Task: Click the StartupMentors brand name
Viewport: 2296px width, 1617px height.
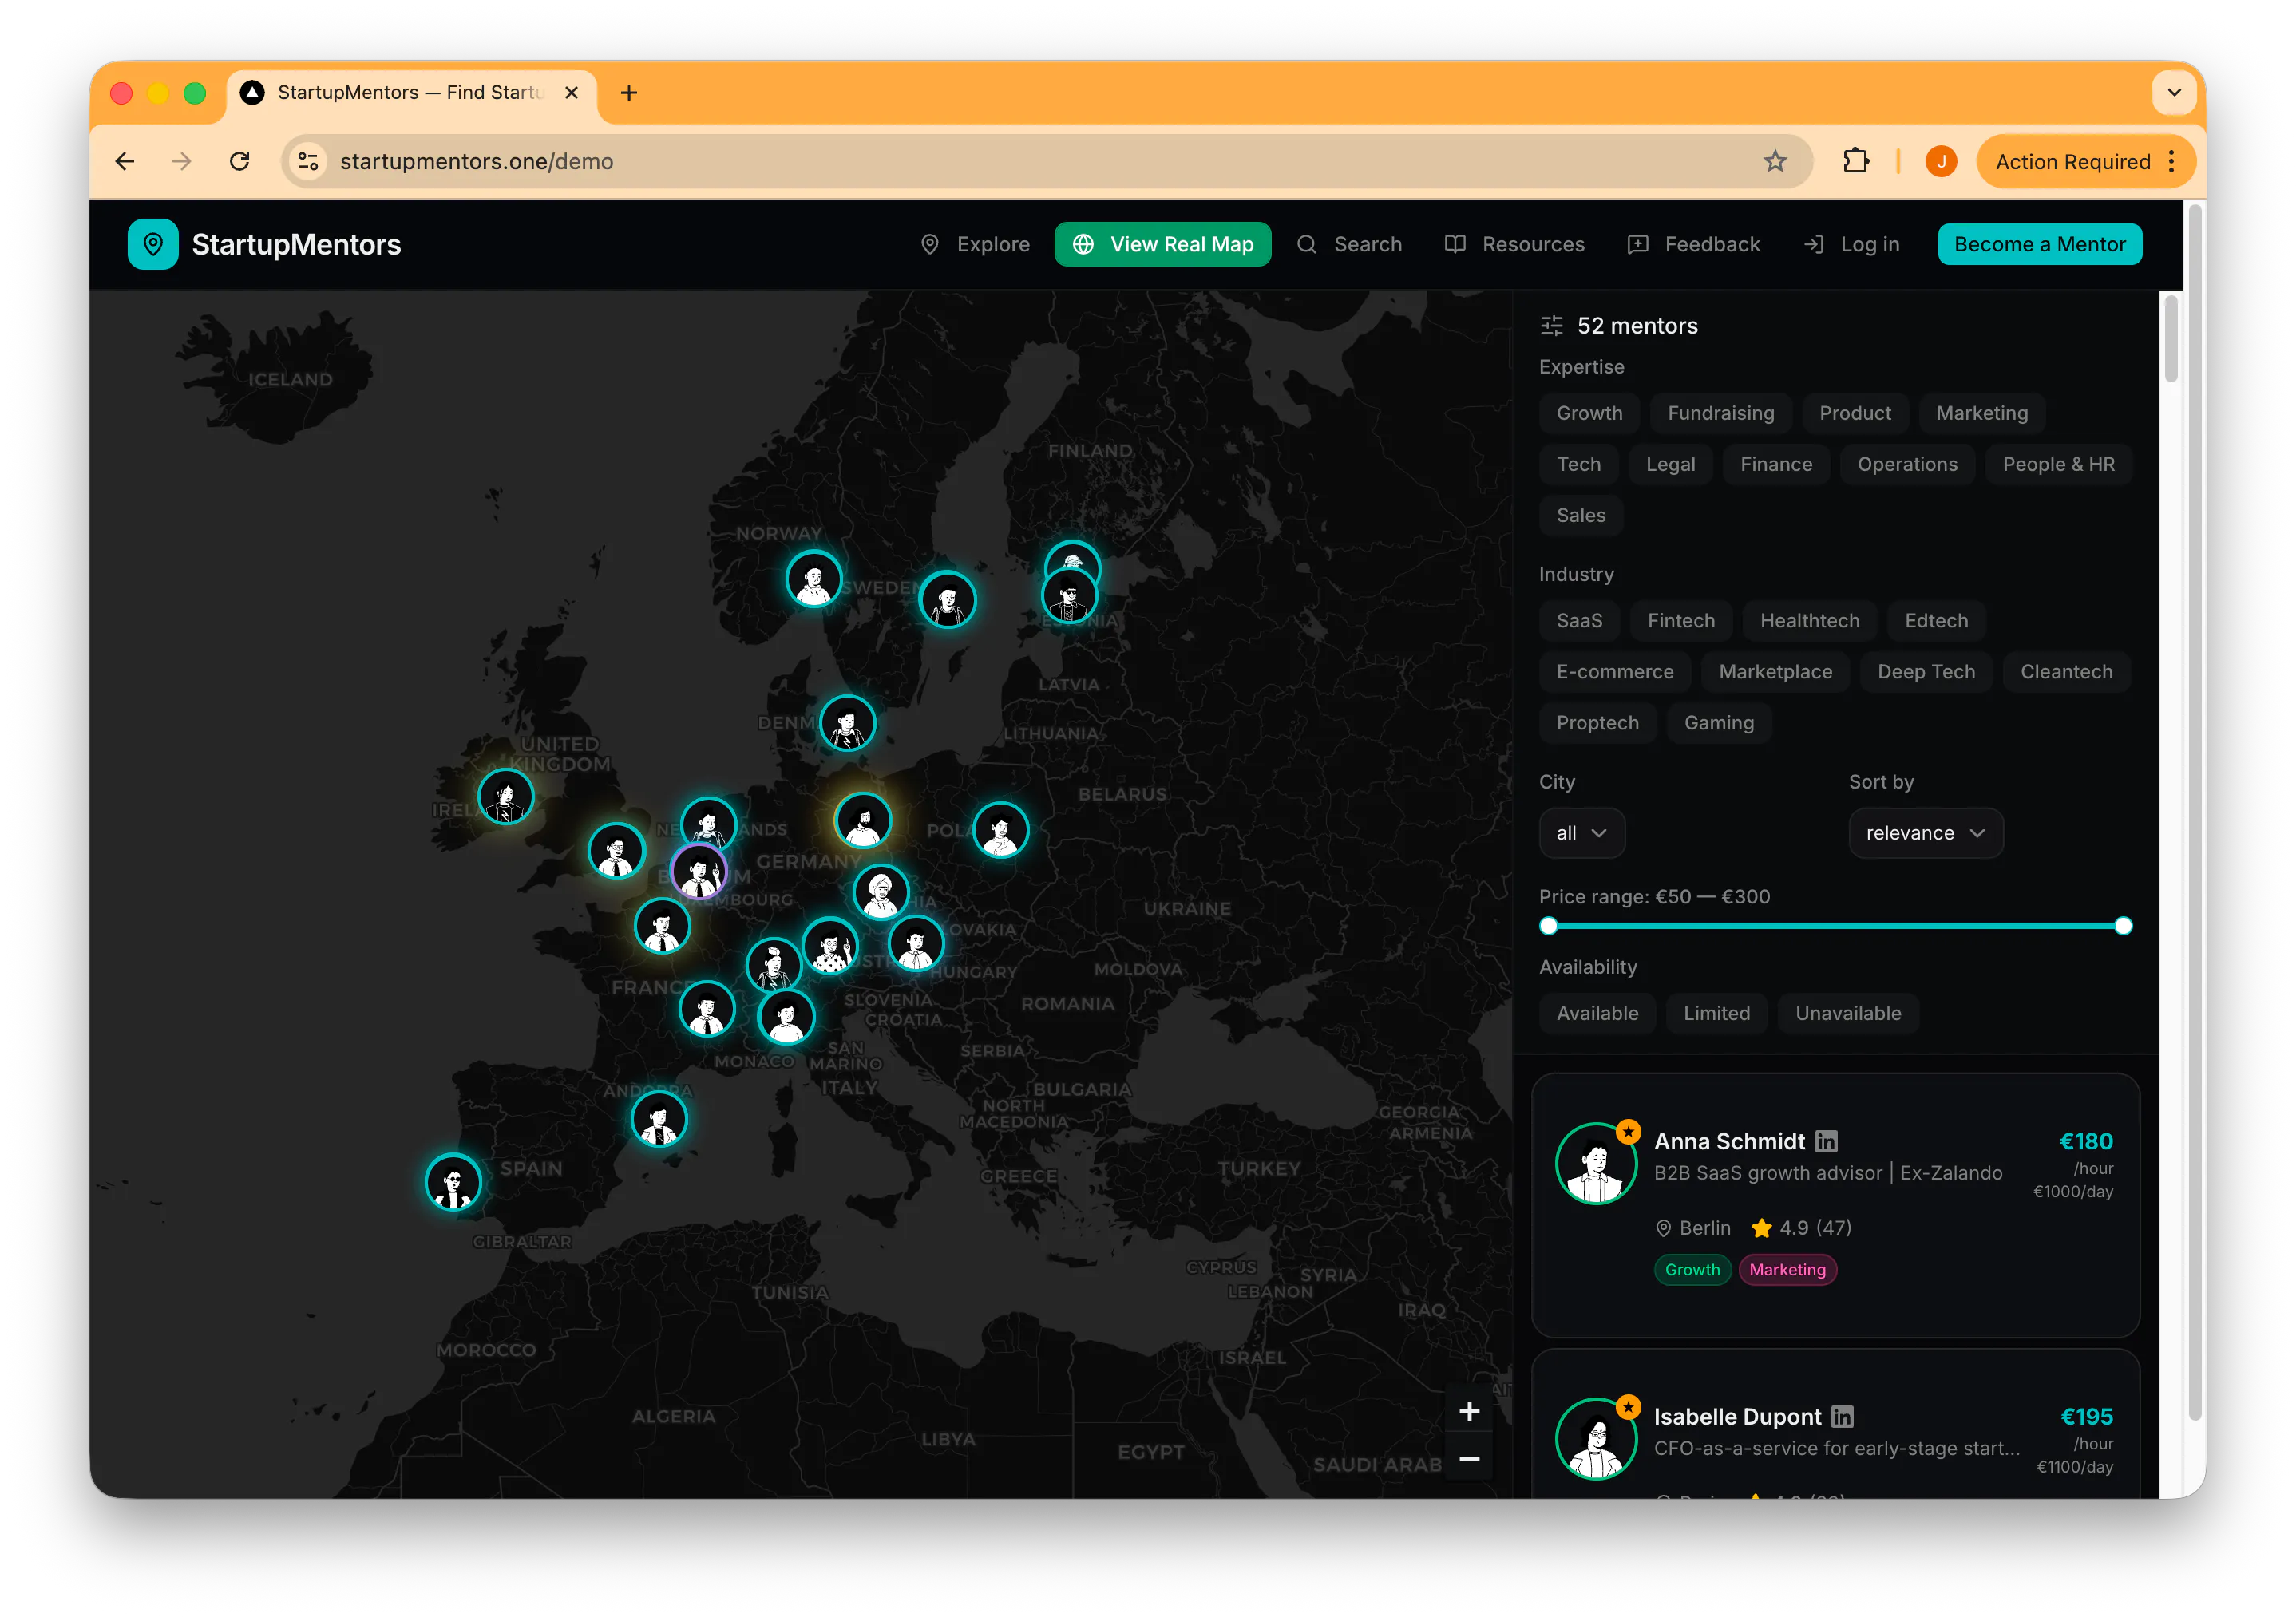Action: click(296, 244)
